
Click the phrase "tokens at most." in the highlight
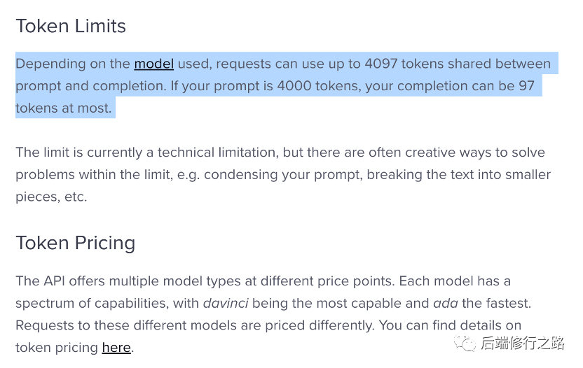[64, 108]
